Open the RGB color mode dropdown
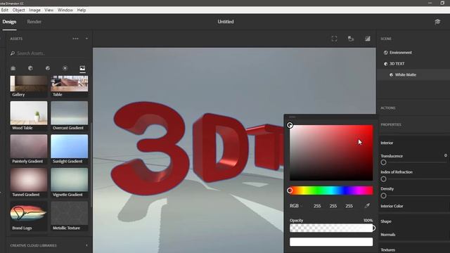This screenshot has width=450, height=253. pos(295,206)
